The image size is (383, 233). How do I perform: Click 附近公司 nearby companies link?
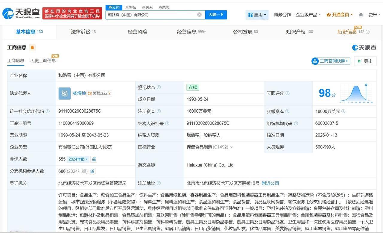270,183
